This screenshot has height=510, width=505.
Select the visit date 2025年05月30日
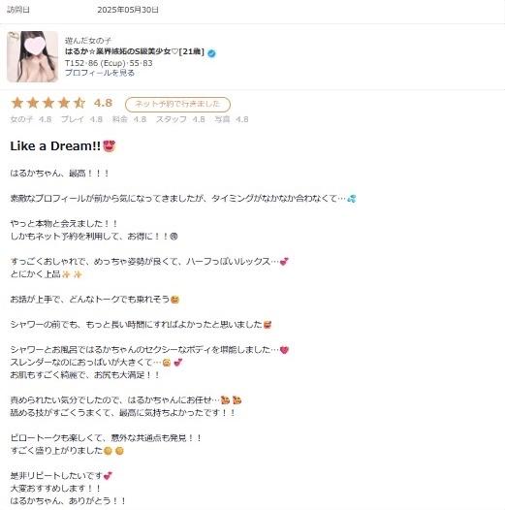128,10
